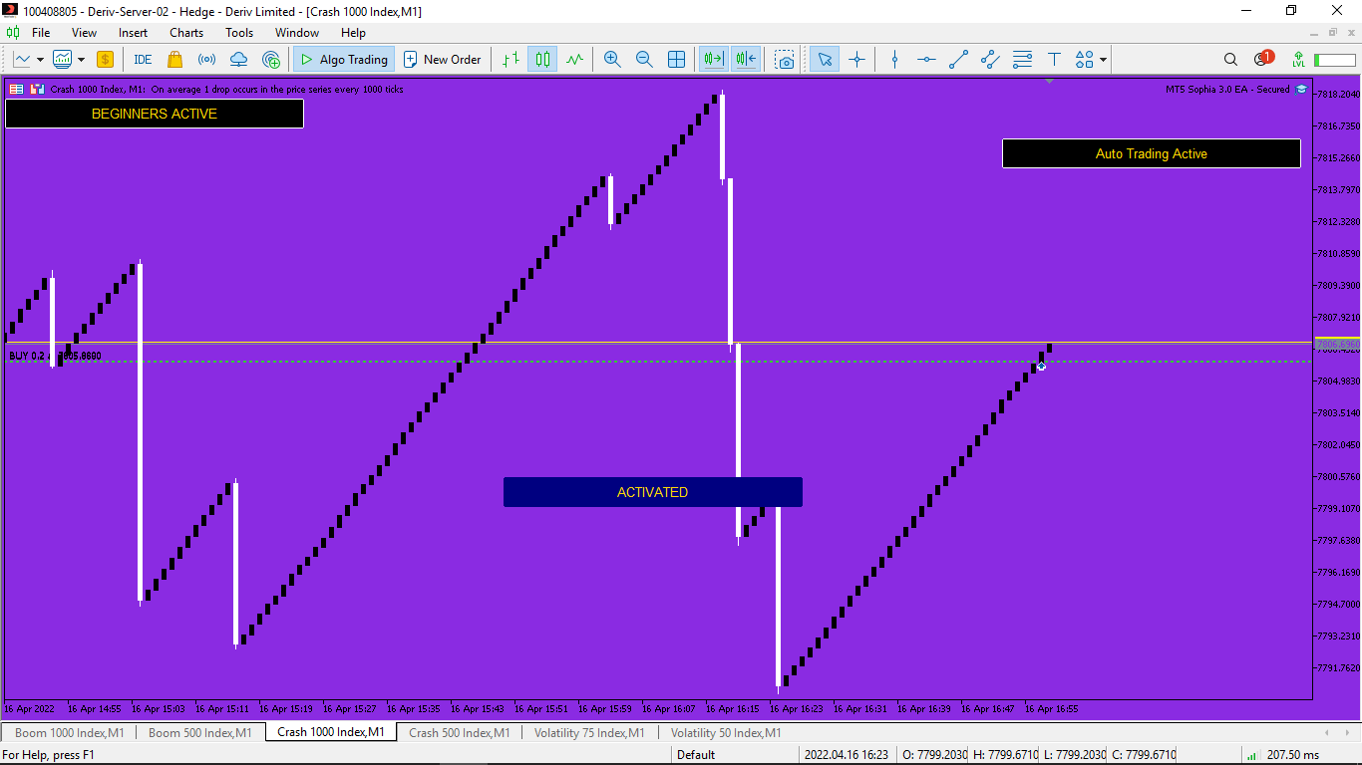
Task: Select the BUY 0.2 order line label
Action: 55,356
